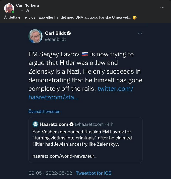Open the @haaretzcom handle
The height and width of the screenshot is (179, 171).
(x=89, y=124)
